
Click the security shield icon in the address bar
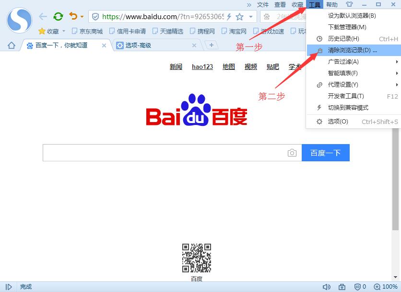click(95, 17)
